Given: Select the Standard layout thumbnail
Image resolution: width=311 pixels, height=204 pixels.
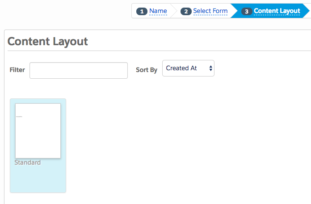Looking at the screenshot, I should (x=38, y=131).
